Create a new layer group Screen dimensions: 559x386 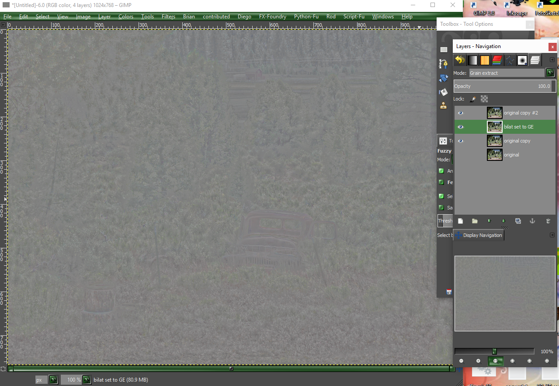pyautogui.click(x=475, y=221)
